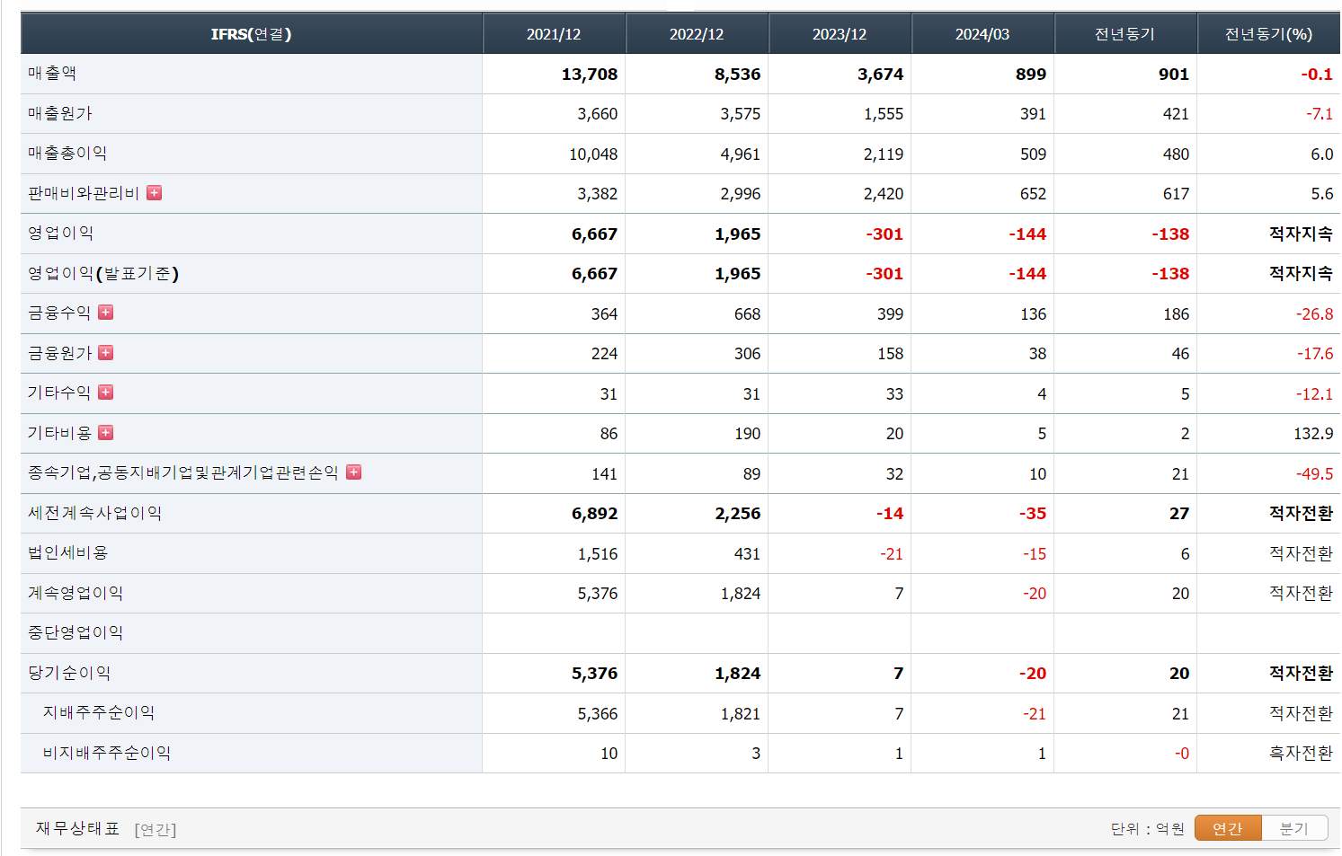Click the 132.9 기타비용 percentage
Viewport: 1342px width, 856px height.
(x=1313, y=434)
